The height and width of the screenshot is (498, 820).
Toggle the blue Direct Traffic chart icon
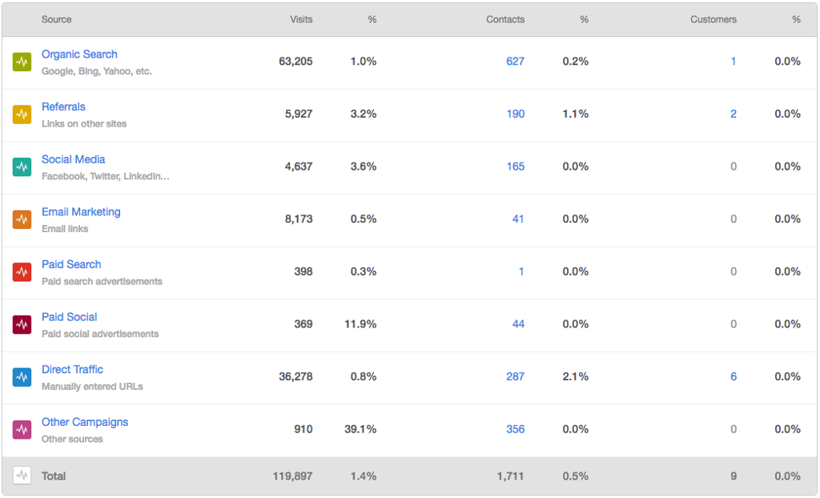click(x=22, y=377)
